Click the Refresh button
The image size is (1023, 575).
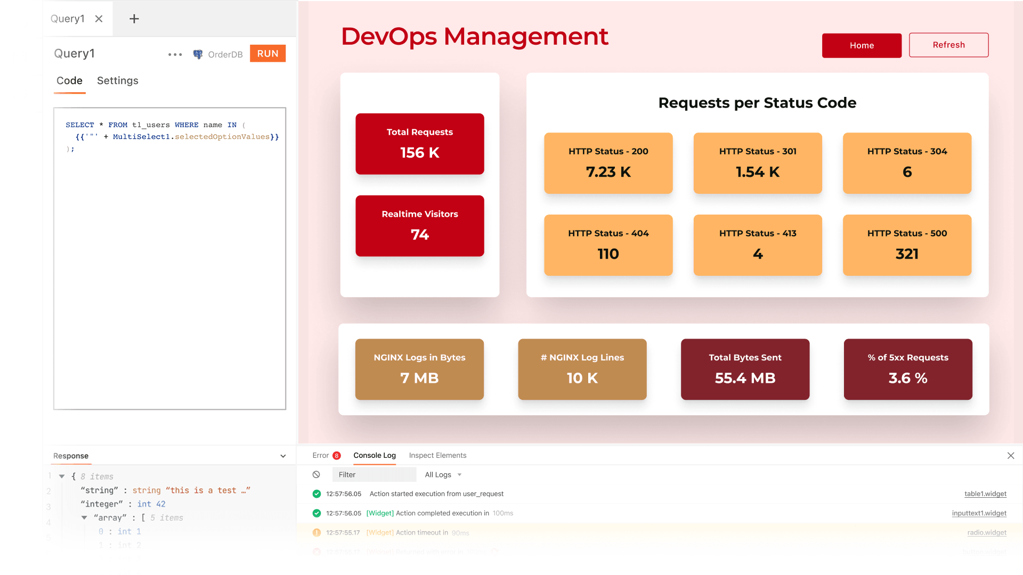click(948, 45)
